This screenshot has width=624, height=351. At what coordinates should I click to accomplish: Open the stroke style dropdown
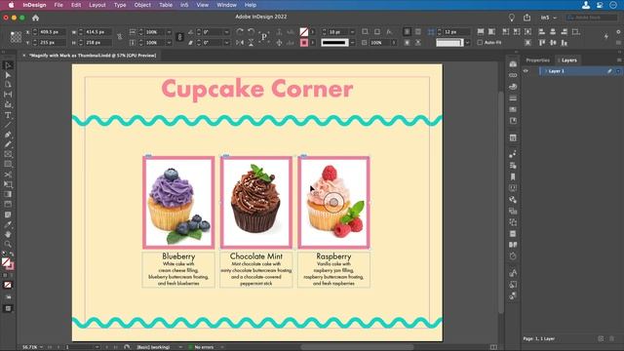[352, 43]
